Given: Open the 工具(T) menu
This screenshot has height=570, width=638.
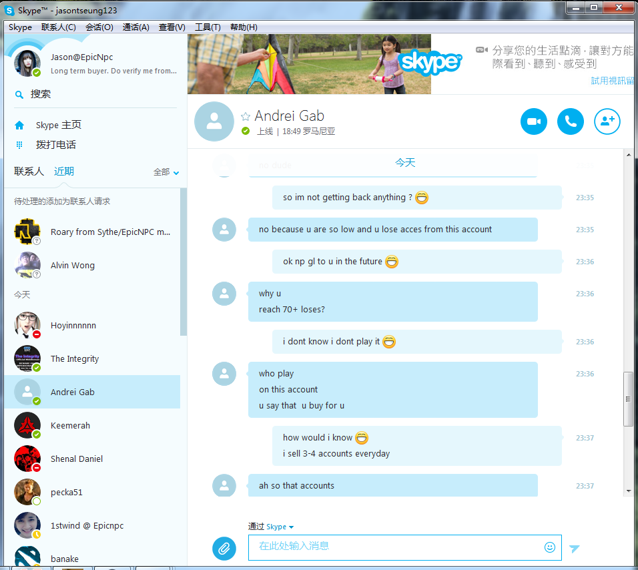Looking at the screenshot, I should click(208, 27).
